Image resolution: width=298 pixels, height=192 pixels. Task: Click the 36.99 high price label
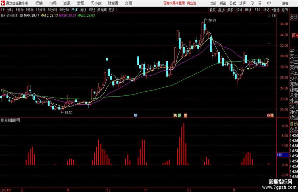[x=212, y=20]
